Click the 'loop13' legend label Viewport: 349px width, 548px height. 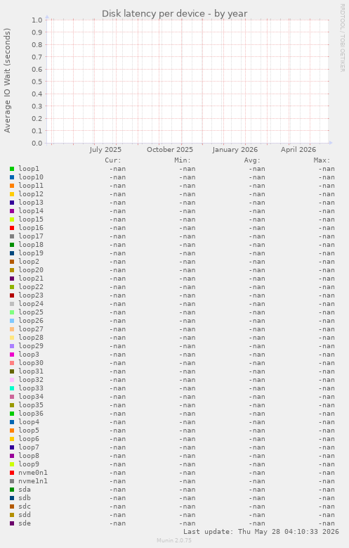point(31,203)
